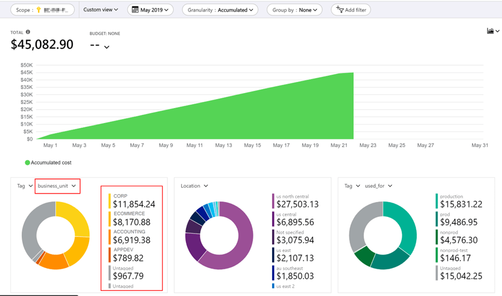Click the teal production legend swatch
This screenshot has width=502, height=296.
(x=437, y=201)
